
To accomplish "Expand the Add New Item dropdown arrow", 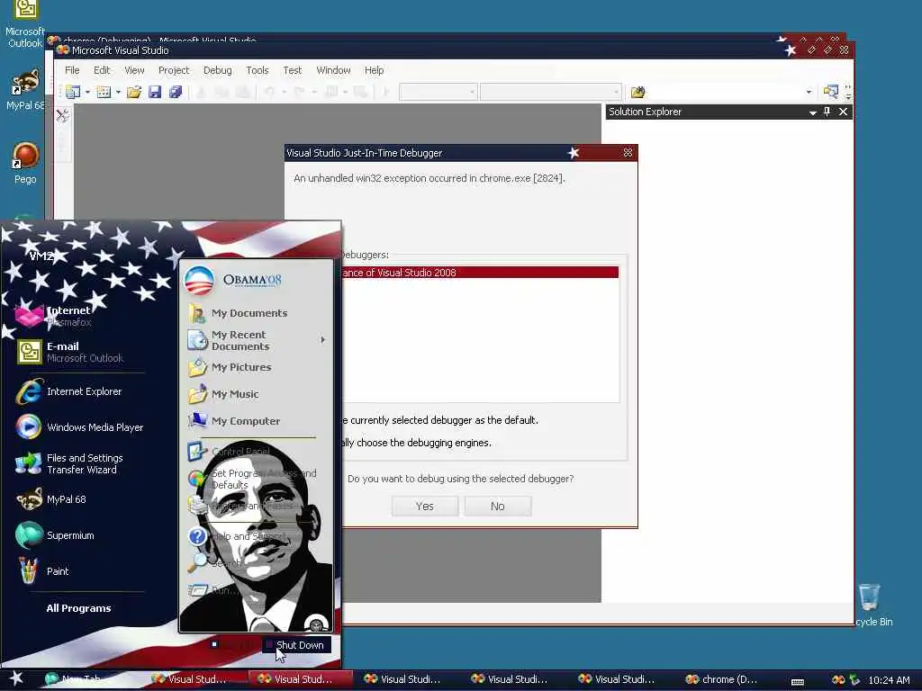I will pos(118,93).
